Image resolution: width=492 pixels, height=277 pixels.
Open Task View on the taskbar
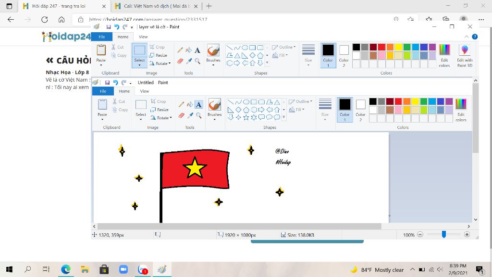point(46,269)
